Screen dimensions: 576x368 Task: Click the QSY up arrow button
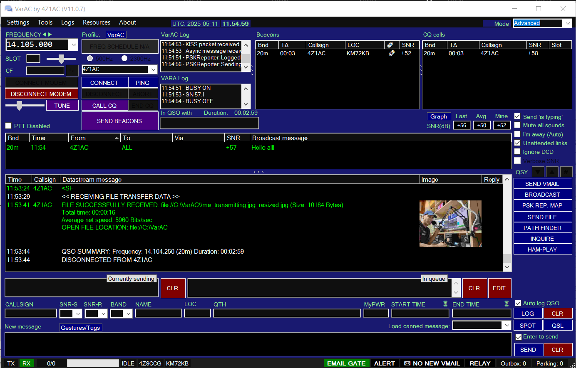(x=552, y=172)
